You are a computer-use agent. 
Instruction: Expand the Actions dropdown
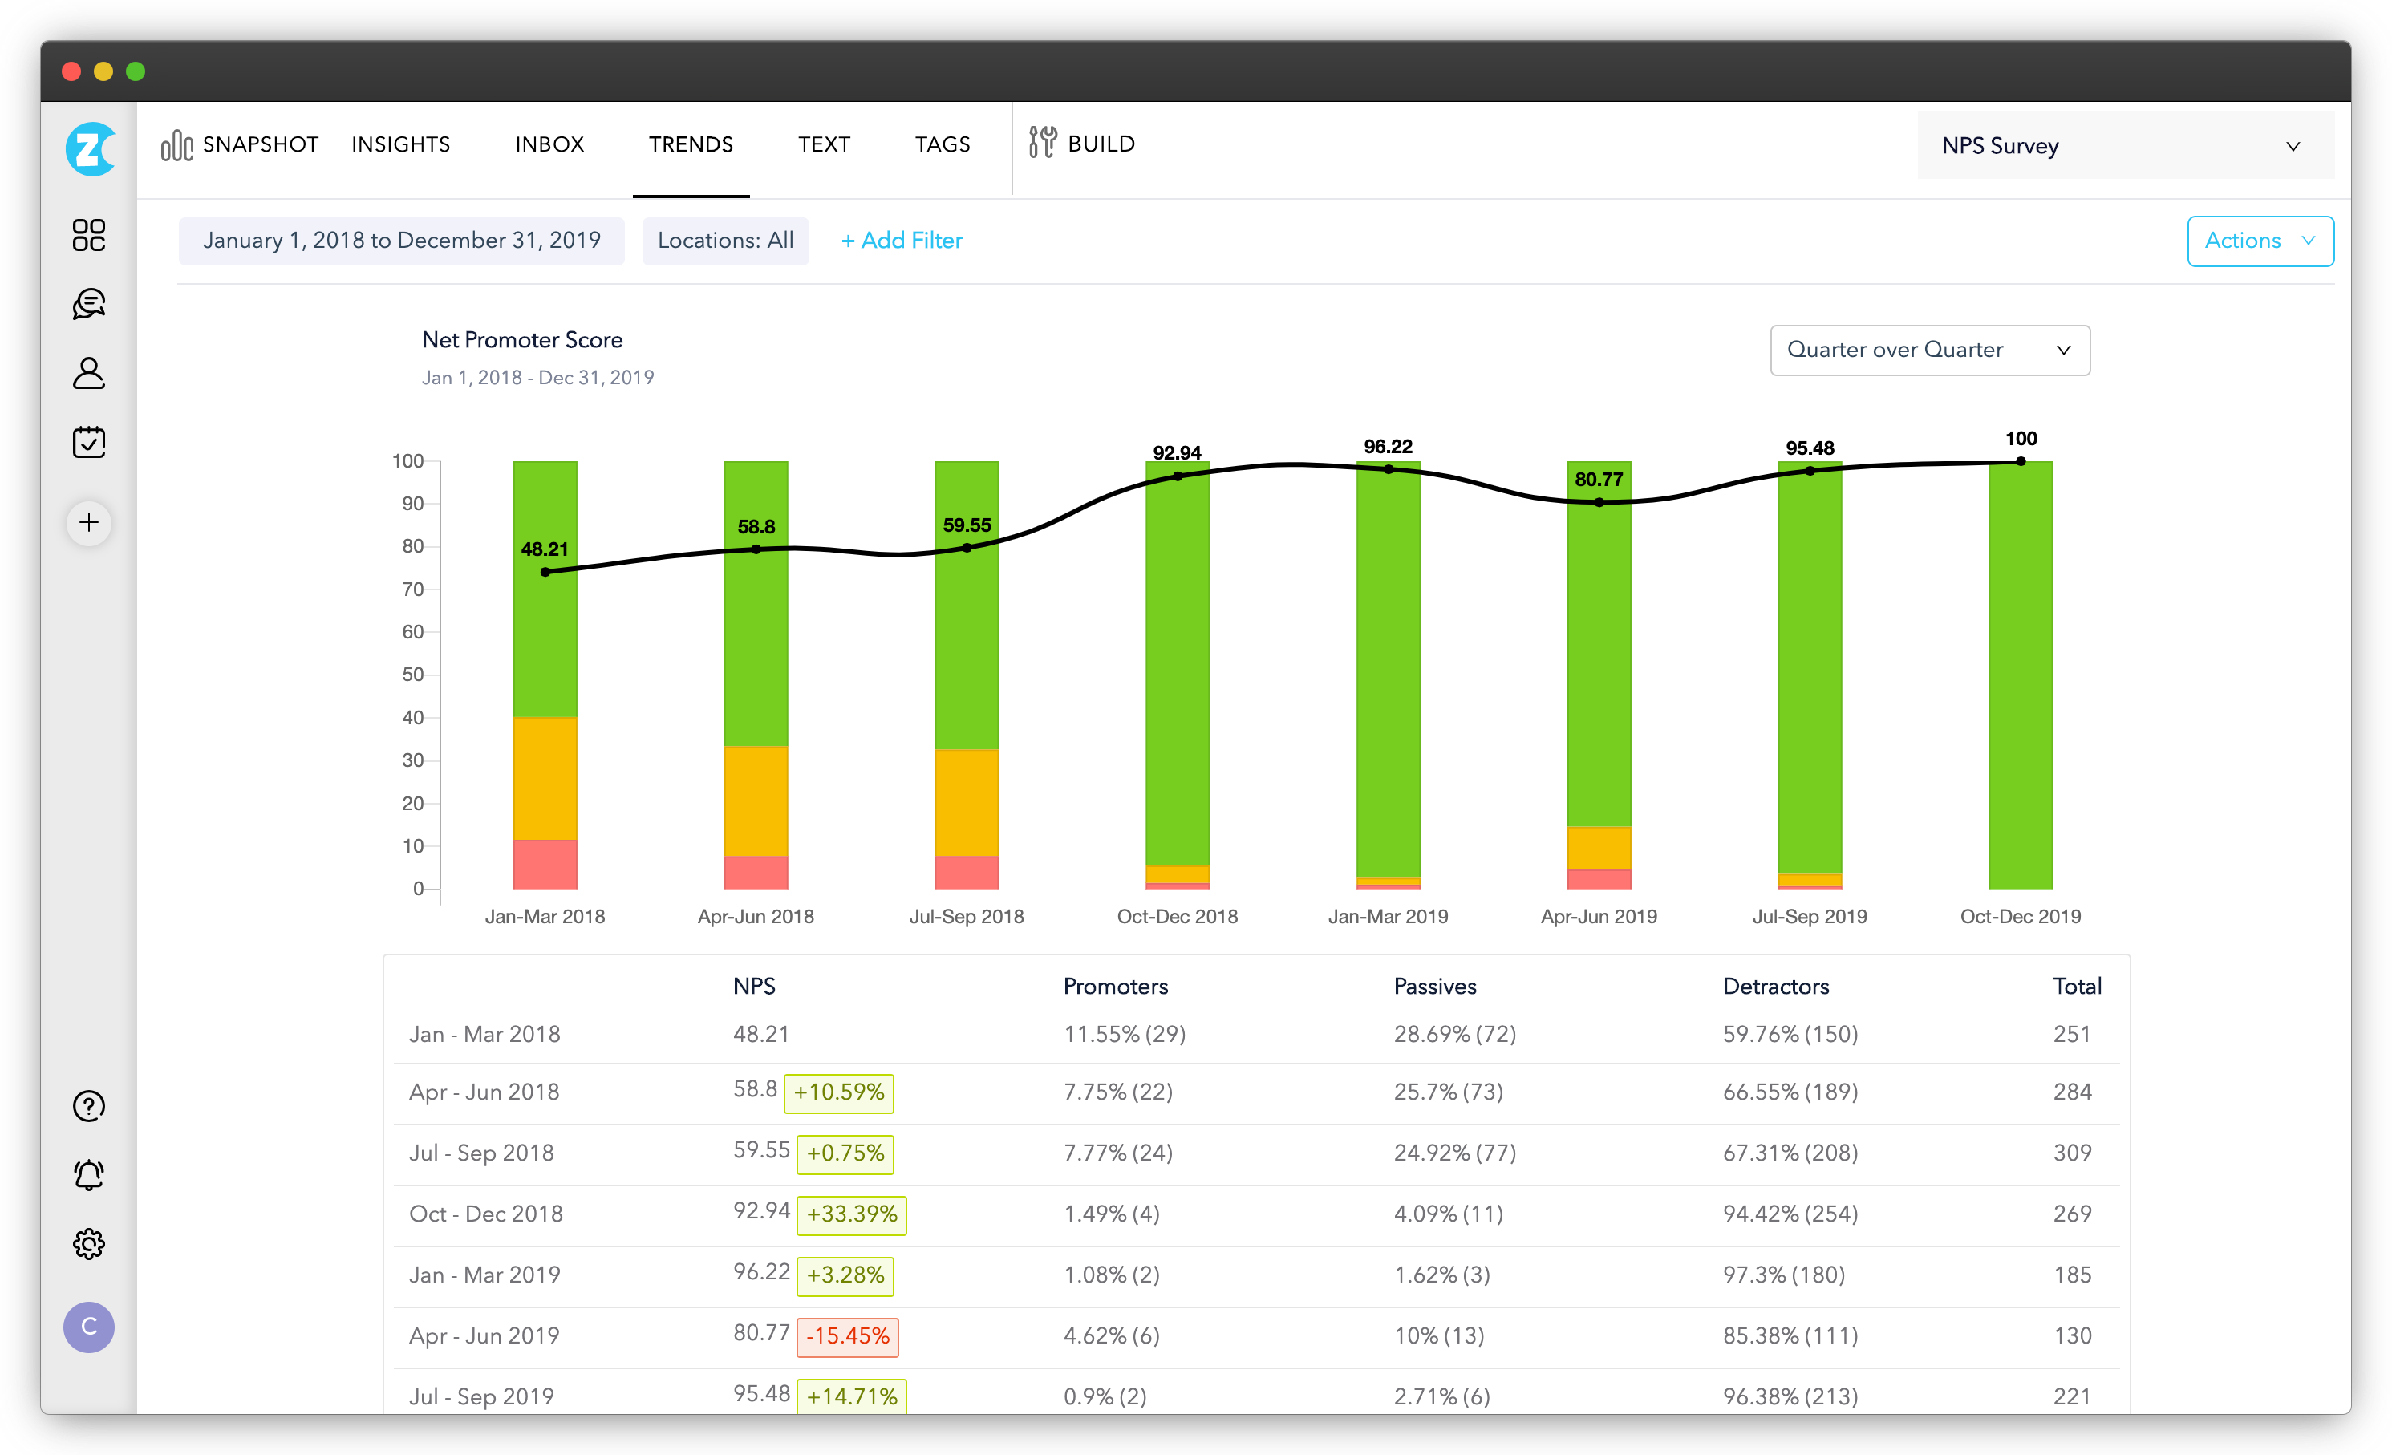(x=2259, y=241)
